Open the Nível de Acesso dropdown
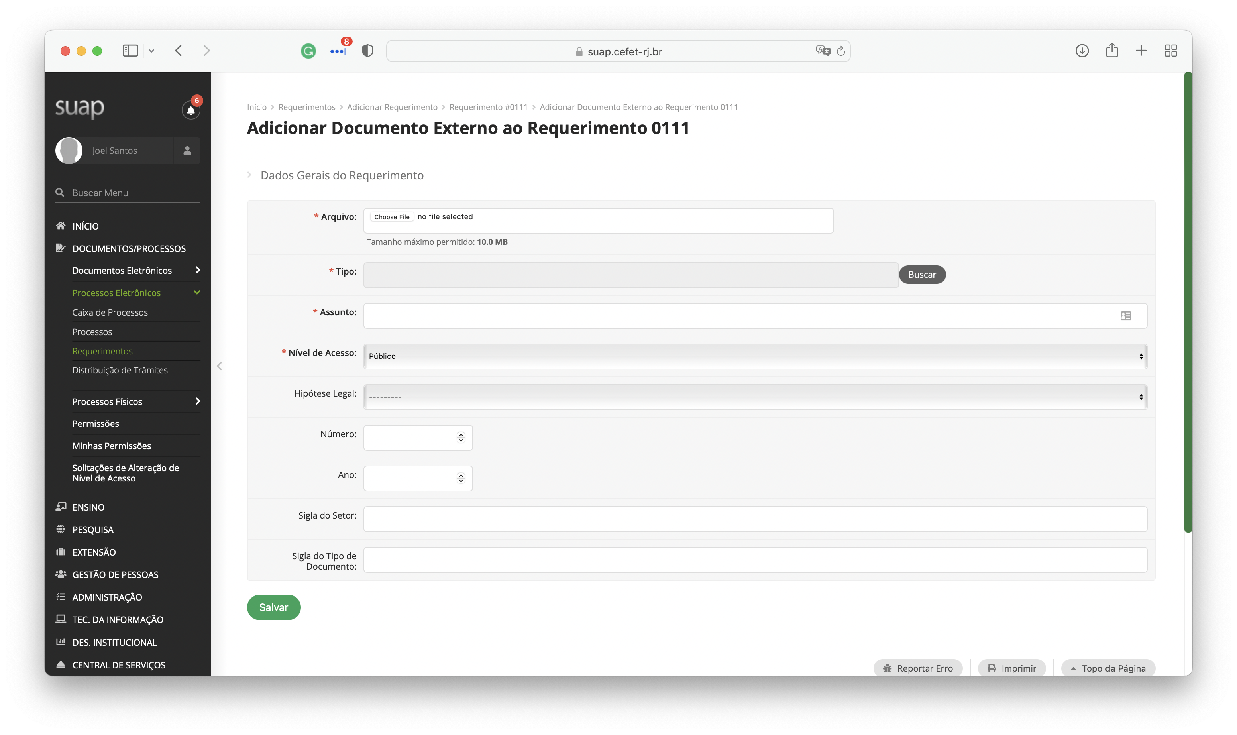This screenshot has height=735, width=1237. coord(755,356)
